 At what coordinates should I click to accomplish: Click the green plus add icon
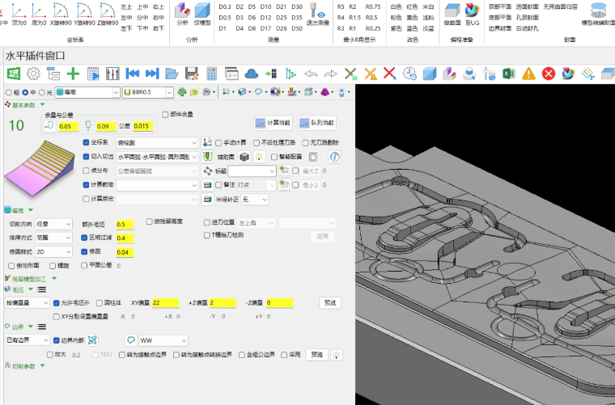[x=73, y=74]
